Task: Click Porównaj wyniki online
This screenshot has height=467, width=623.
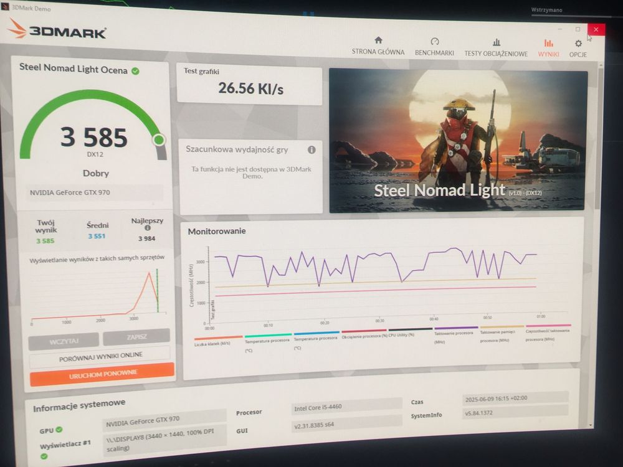Action: point(100,356)
